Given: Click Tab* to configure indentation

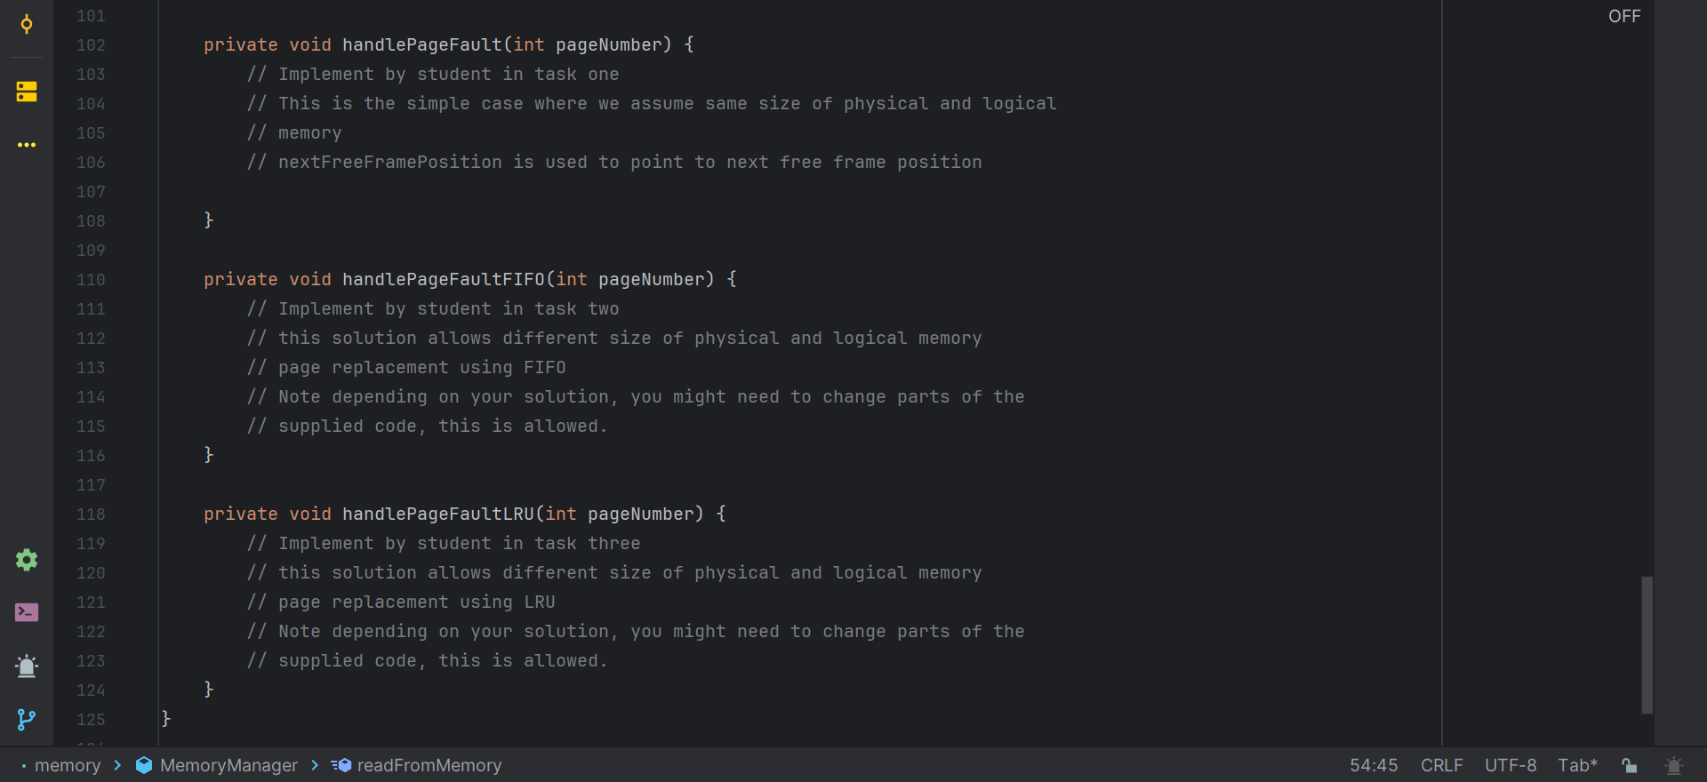Looking at the screenshot, I should pyautogui.click(x=1576, y=765).
